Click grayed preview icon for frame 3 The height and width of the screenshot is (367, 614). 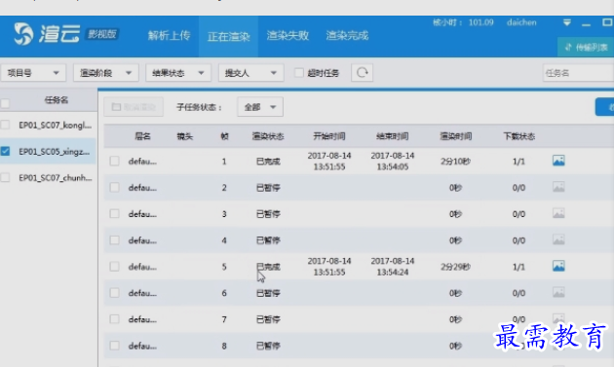click(558, 213)
